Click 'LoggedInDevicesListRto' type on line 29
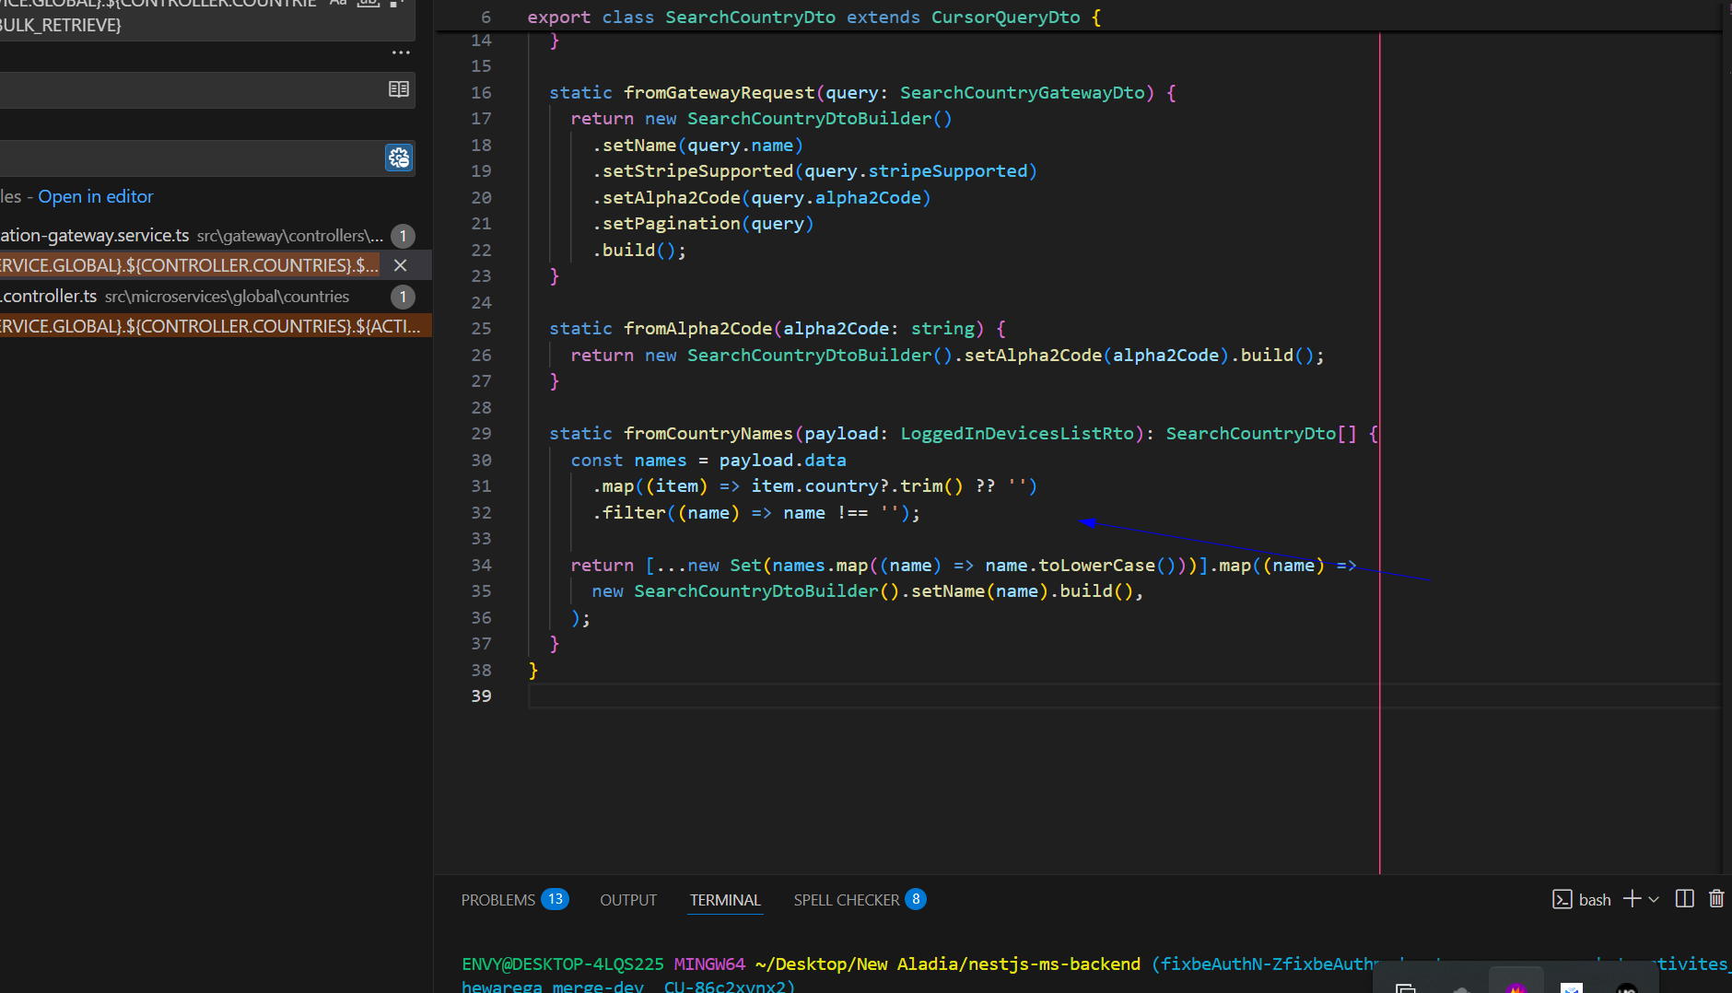The image size is (1732, 993). tap(1016, 433)
